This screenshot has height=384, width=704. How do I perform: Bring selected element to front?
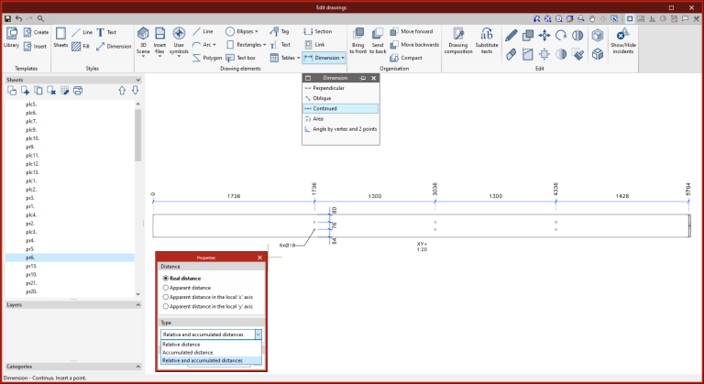[x=357, y=40]
